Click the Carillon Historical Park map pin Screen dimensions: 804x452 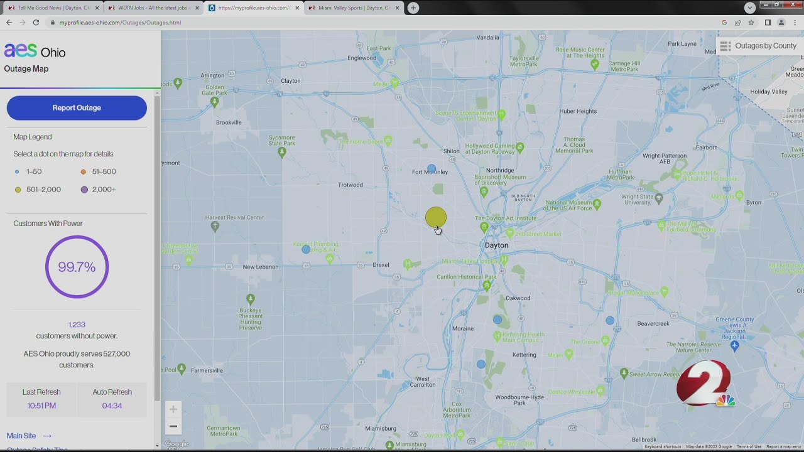click(x=487, y=286)
